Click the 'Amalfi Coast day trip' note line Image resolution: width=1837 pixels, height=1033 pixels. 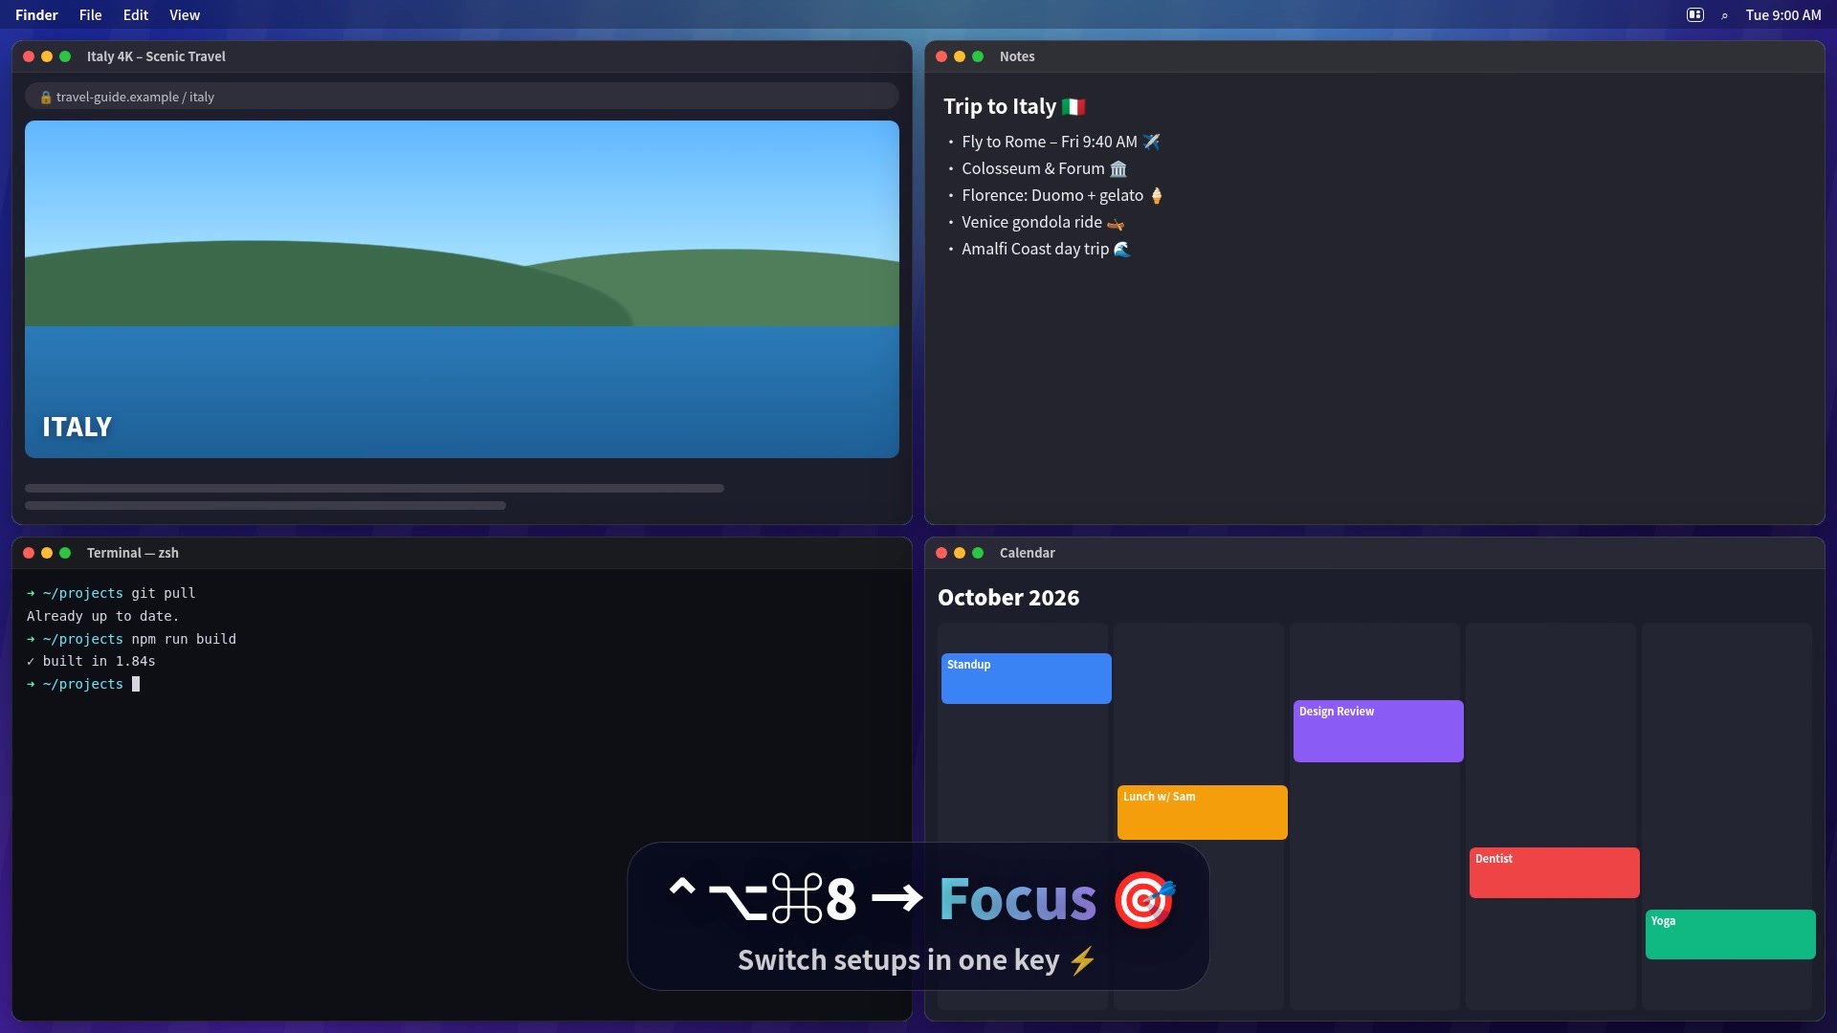1046,249
